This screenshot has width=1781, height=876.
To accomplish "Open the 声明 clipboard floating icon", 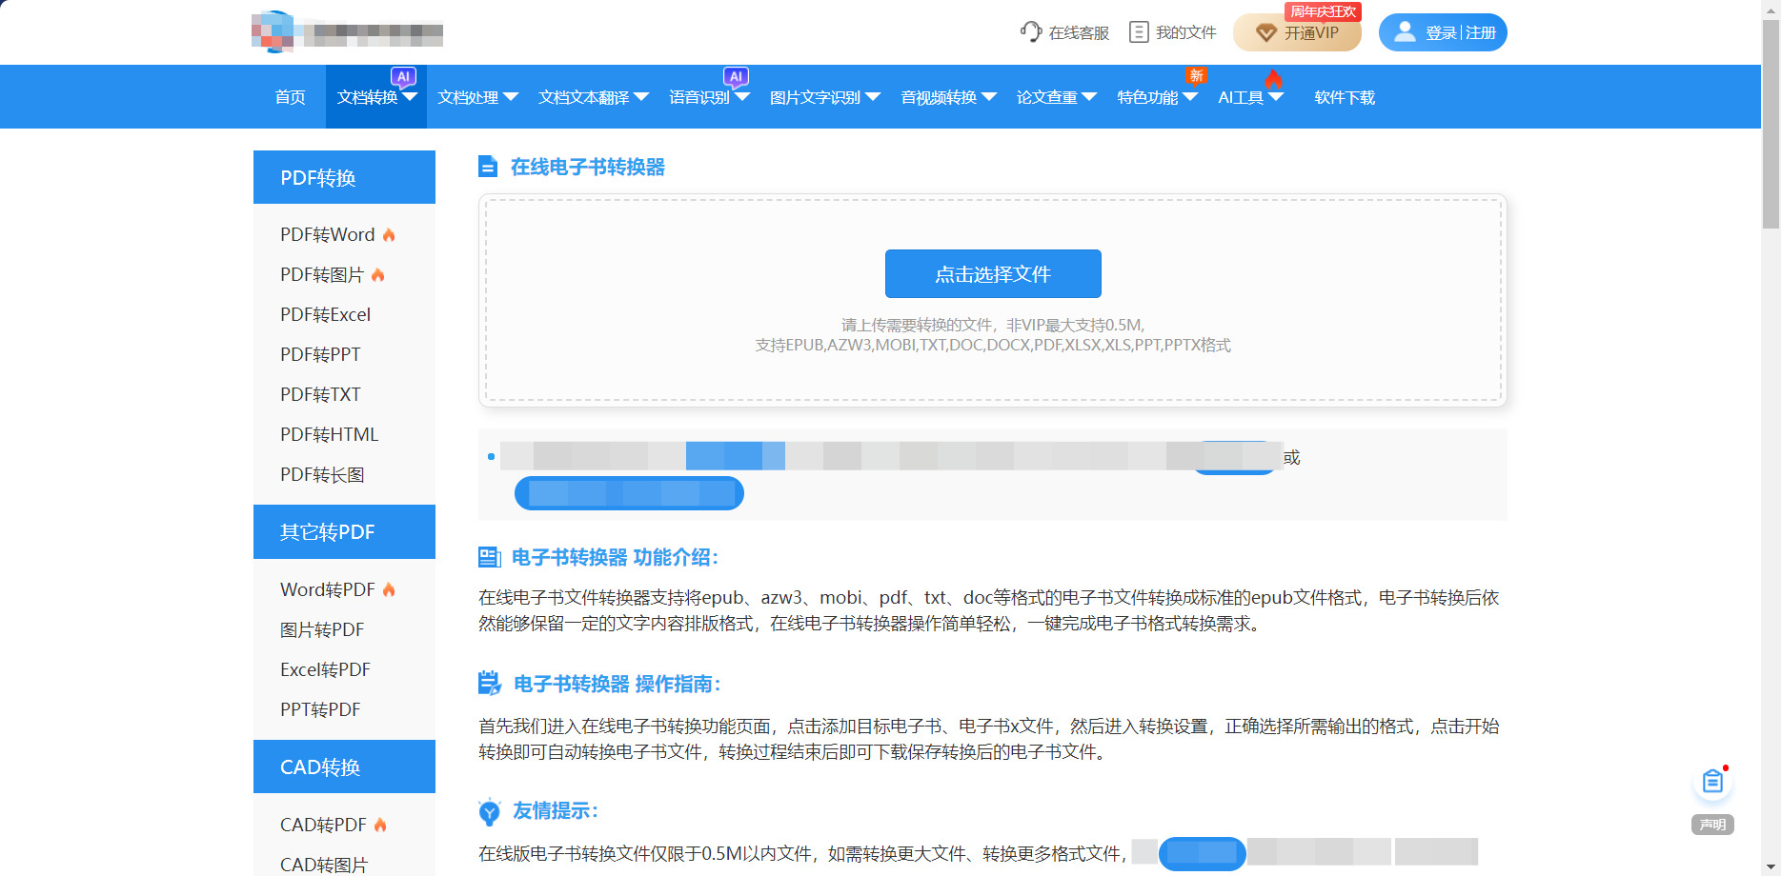I will [x=1712, y=783].
